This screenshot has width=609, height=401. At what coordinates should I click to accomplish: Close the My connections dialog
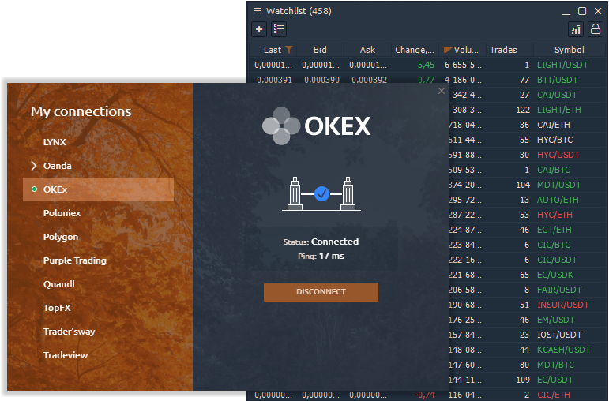442,91
